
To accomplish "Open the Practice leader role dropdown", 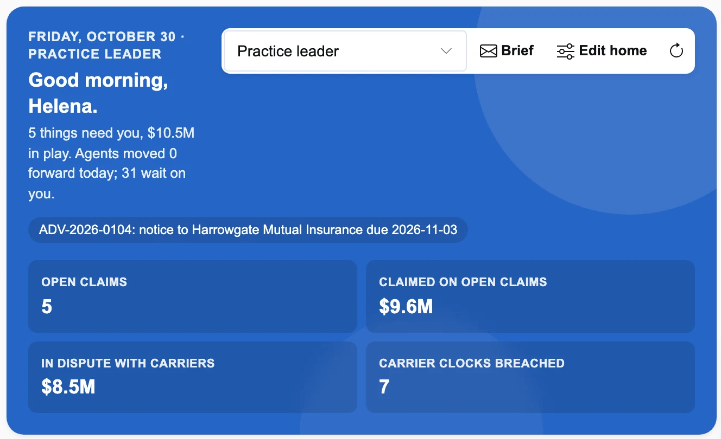I will coord(345,51).
